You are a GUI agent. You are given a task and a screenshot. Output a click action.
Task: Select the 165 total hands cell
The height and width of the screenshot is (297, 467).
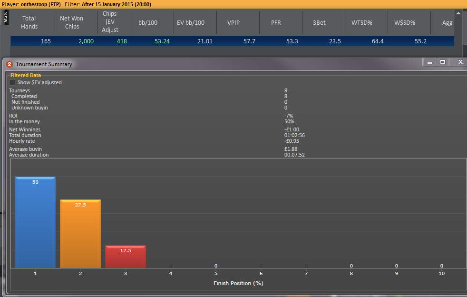tap(46, 41)
